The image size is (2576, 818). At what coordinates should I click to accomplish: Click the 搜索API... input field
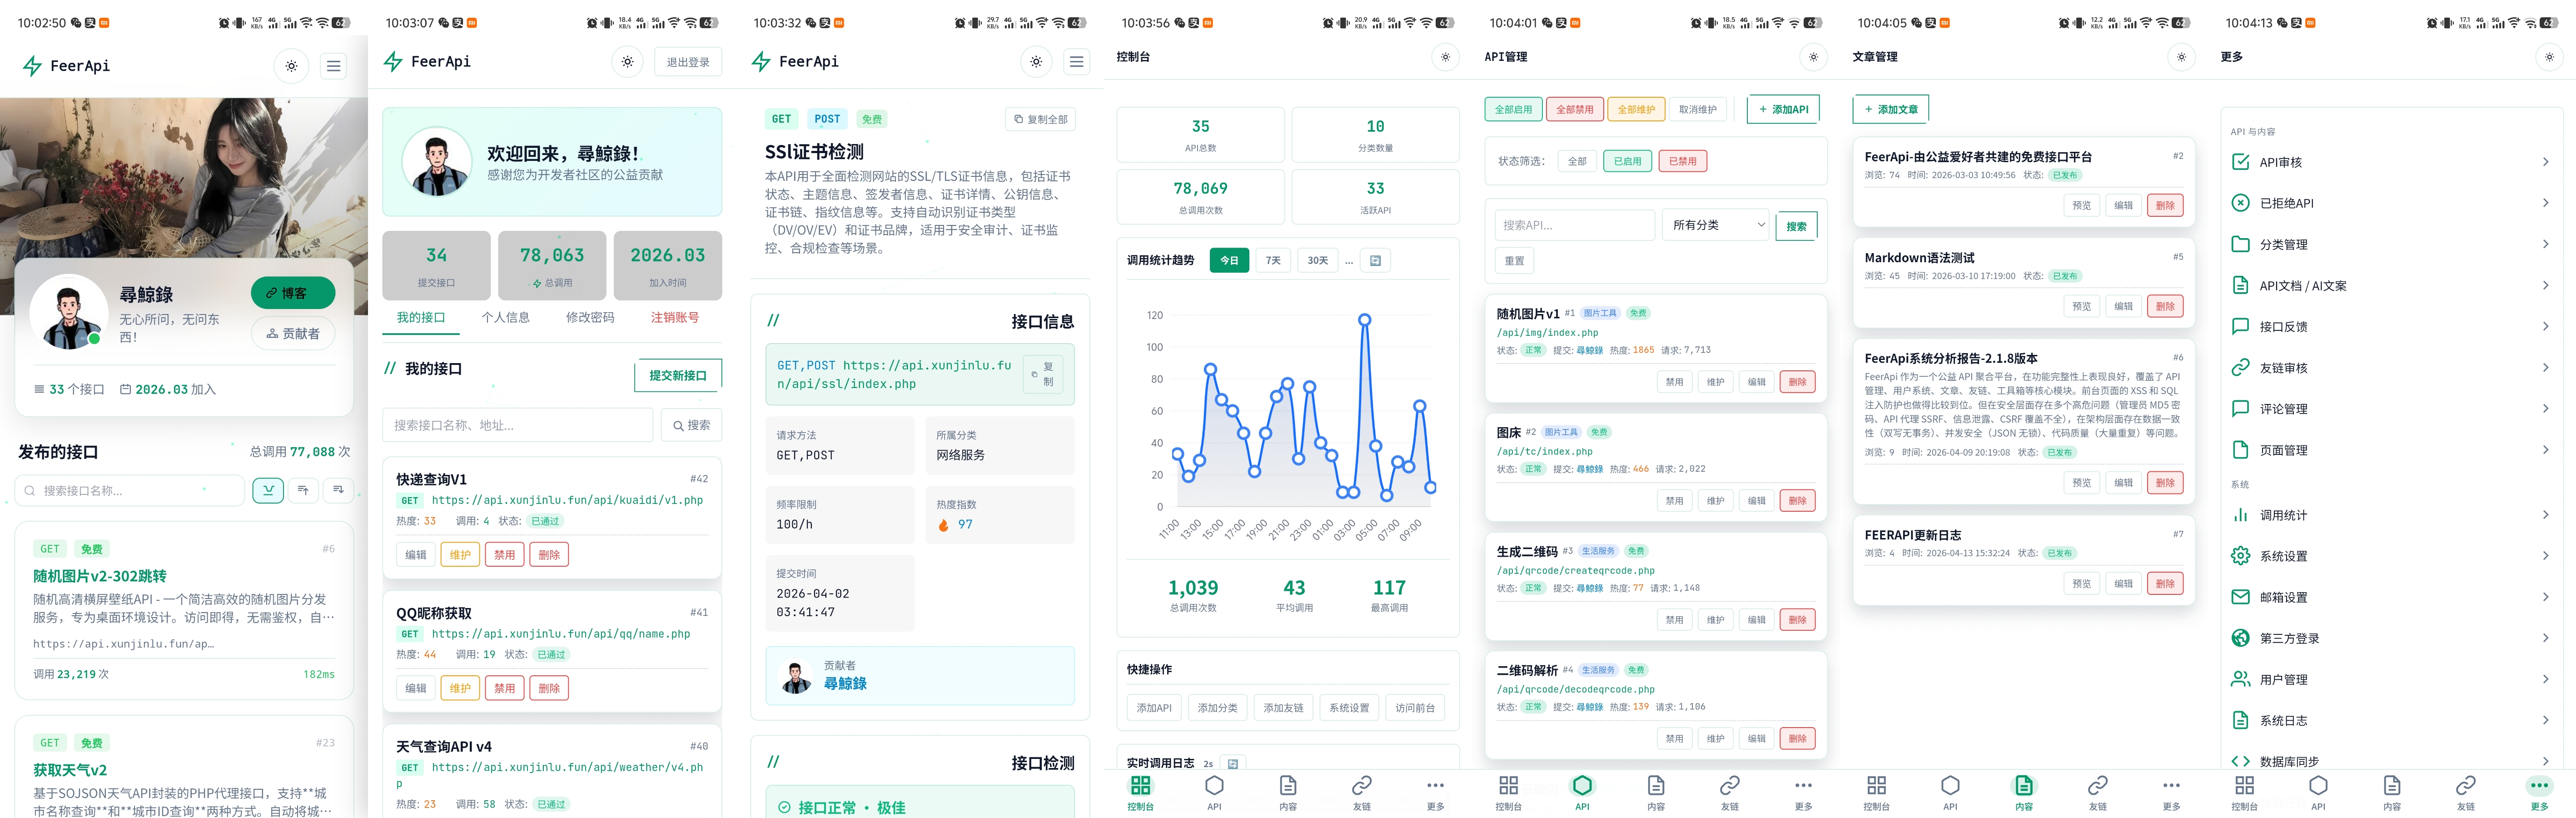(x=1574, y=225)
